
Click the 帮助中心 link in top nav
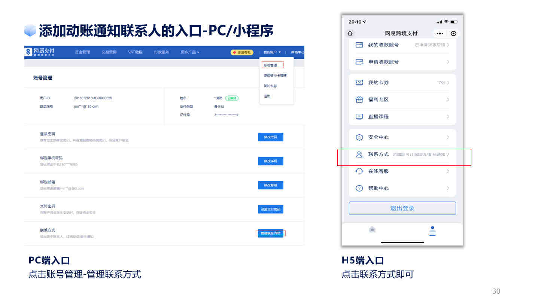[x=298, y=52]
